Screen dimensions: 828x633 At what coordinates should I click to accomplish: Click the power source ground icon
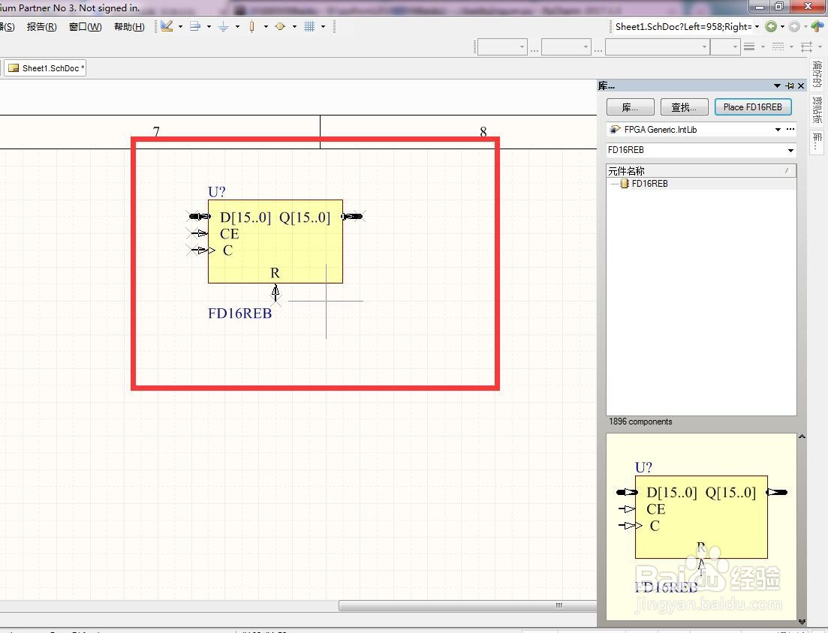click(224, 26)
